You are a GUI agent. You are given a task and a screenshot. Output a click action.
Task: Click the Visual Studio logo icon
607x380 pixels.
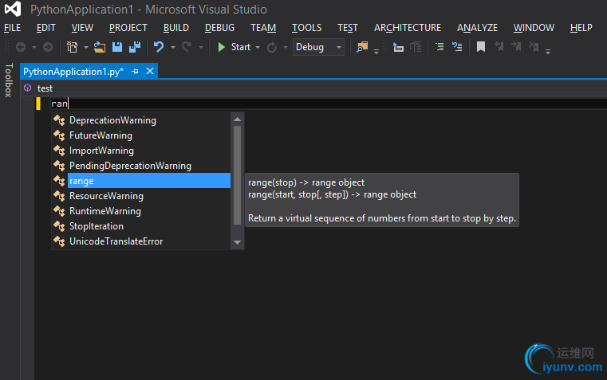(13, 9)
